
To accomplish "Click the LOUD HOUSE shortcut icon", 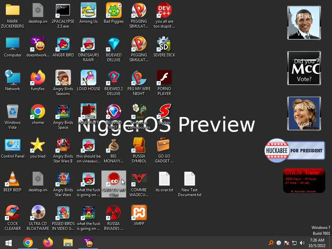I will click(x=89, y=77).
